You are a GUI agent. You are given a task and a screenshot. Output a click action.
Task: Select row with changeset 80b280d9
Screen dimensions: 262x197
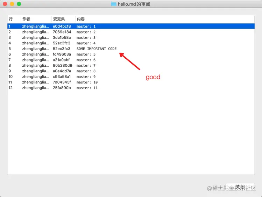(x=131, y=65)
